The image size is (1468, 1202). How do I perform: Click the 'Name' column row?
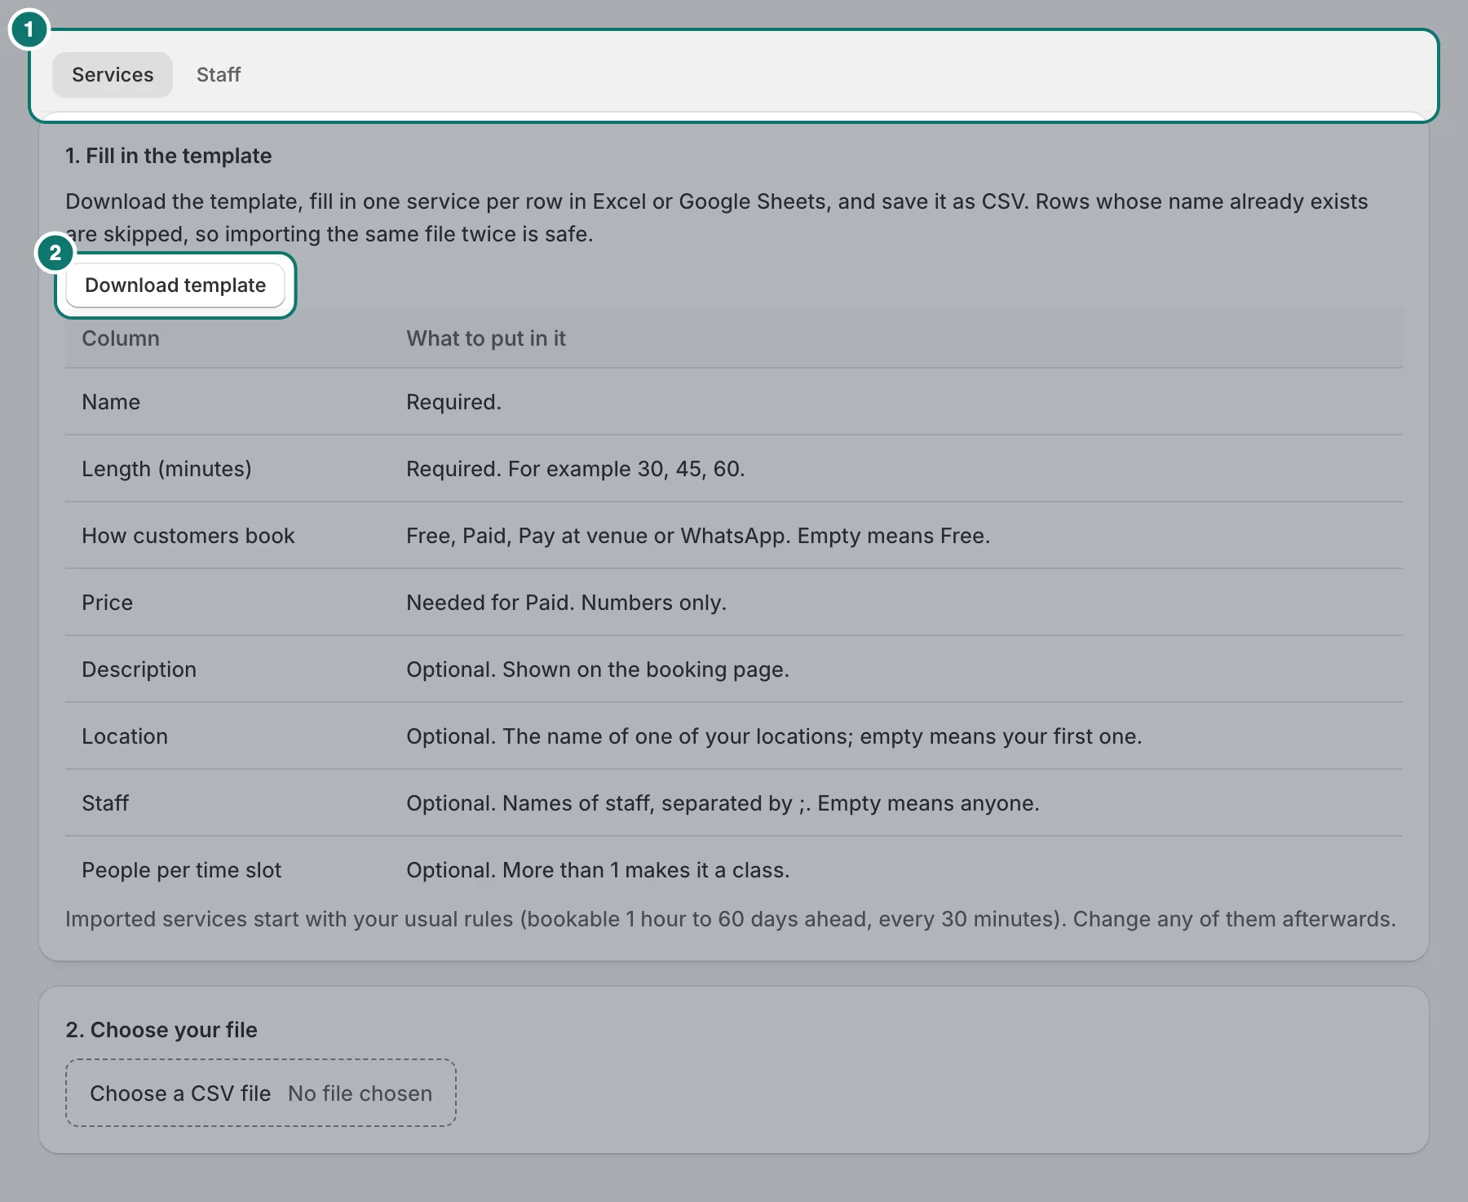tap(734, 402)
